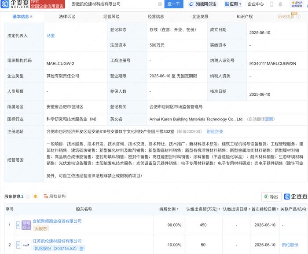308x254 pixels.
Task: Select English name Anhui Karen Building Materials
Action: click(196, 119)
